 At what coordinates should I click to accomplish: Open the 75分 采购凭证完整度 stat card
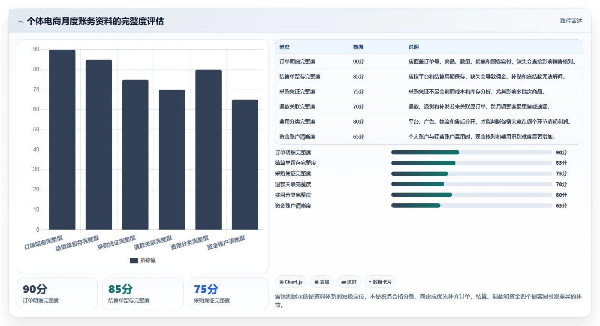(x=228, y=293)
